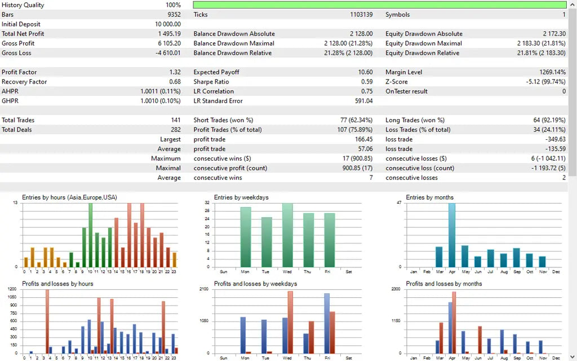Click the Initial Deposit amount
This screenshot has height=361, width=577.
click(169, 24)
